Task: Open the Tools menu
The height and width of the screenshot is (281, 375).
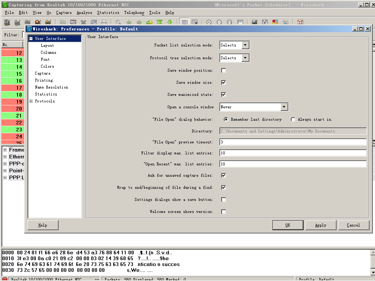Action: (x=155, y=13)
